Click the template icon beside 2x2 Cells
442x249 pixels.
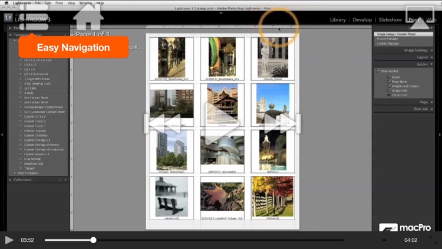coord(21,89)
